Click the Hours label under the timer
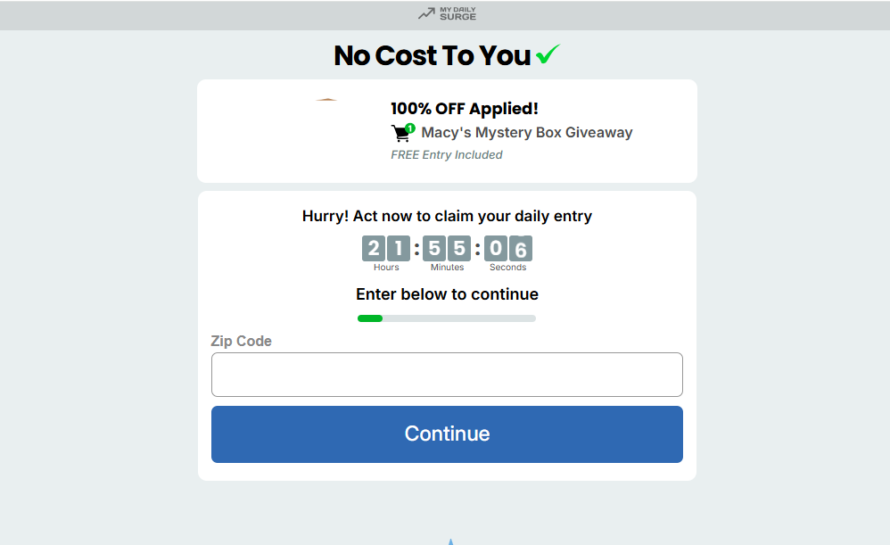Viewport: 890px width, 545px height. coord(386,268)
